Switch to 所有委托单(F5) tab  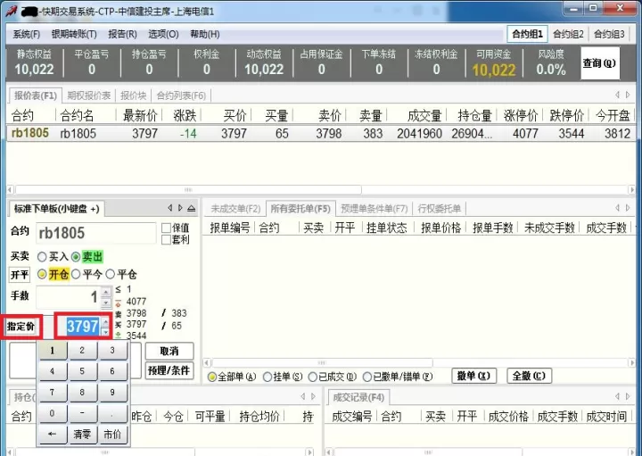click(x=300, y=209)
